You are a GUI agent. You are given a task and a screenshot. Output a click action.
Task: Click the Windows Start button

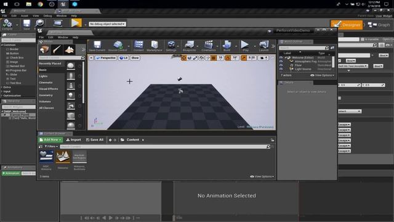pyautogui.click(x=6, y=4)
